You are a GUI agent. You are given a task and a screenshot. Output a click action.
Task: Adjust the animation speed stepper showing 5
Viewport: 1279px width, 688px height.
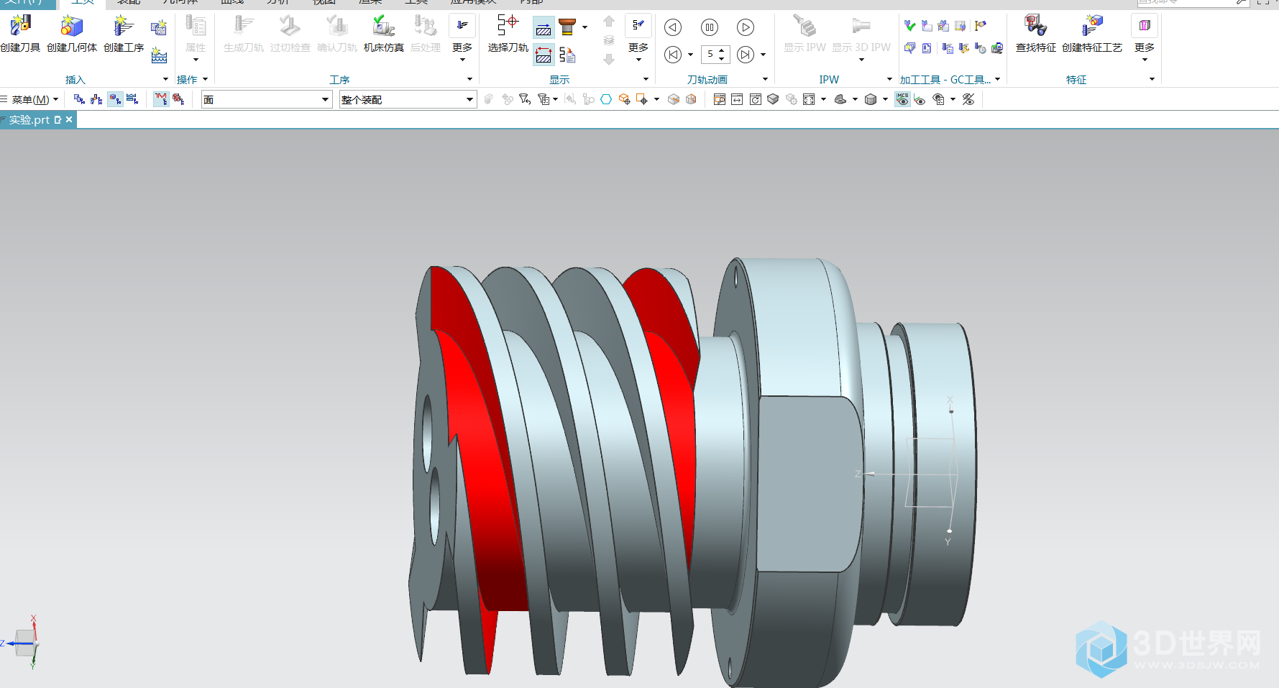(715, 55)
